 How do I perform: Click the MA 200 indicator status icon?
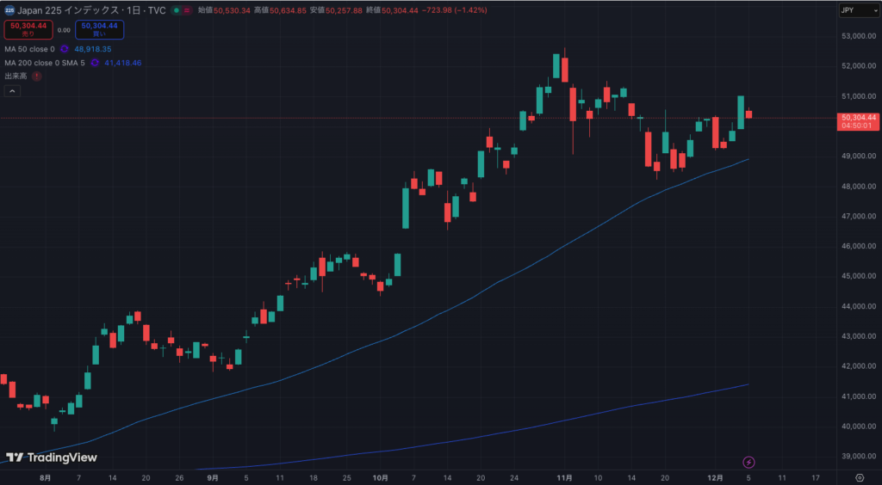94,63
